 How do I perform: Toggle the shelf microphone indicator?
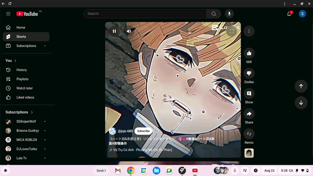235,171
